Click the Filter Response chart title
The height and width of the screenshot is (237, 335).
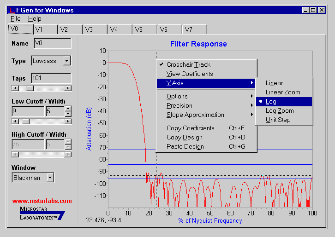tap(198, 44)
